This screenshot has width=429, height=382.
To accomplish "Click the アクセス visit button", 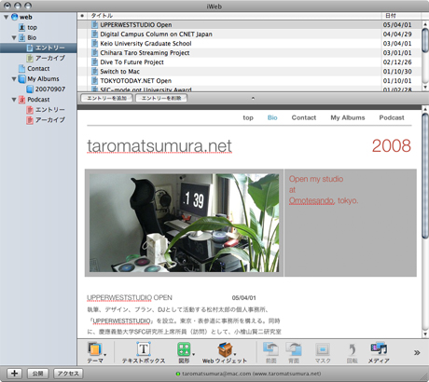I will [x=68, y=374].
